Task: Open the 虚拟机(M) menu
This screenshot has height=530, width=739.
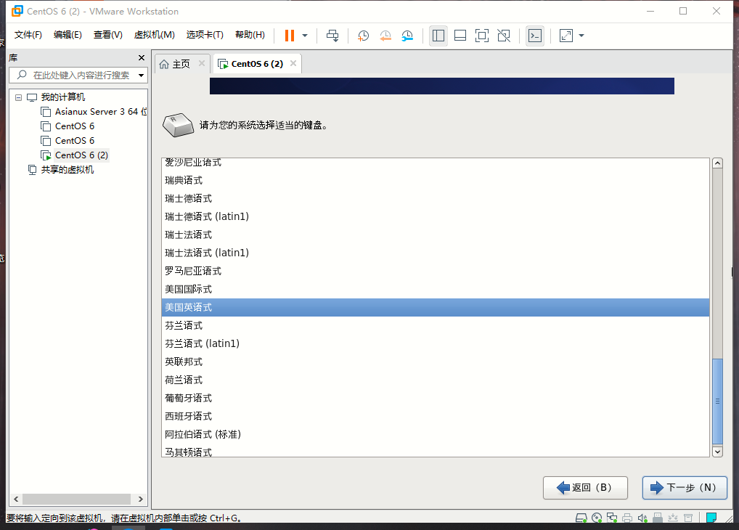Action: 155,35
